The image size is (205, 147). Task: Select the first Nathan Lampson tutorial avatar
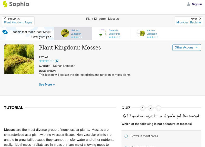65,33
